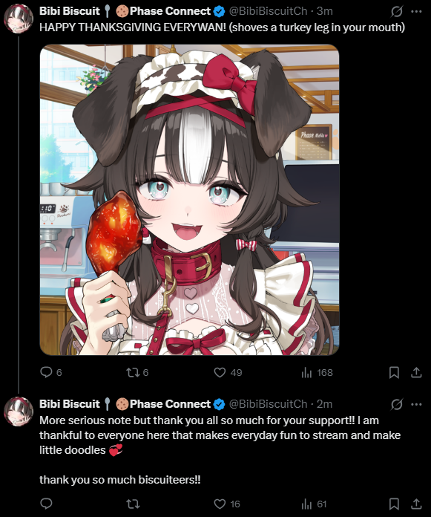
Task: Repost the thank you biscuiteers tweet
Action: click(x=133, y=504)
